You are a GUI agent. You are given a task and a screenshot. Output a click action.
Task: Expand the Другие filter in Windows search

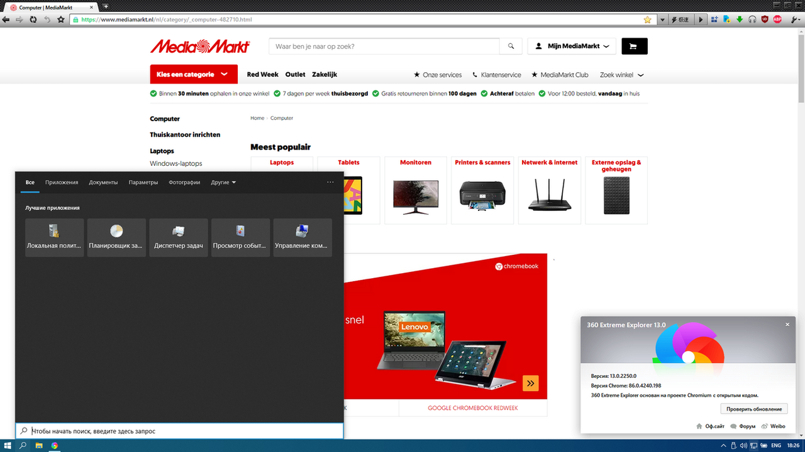223,182
